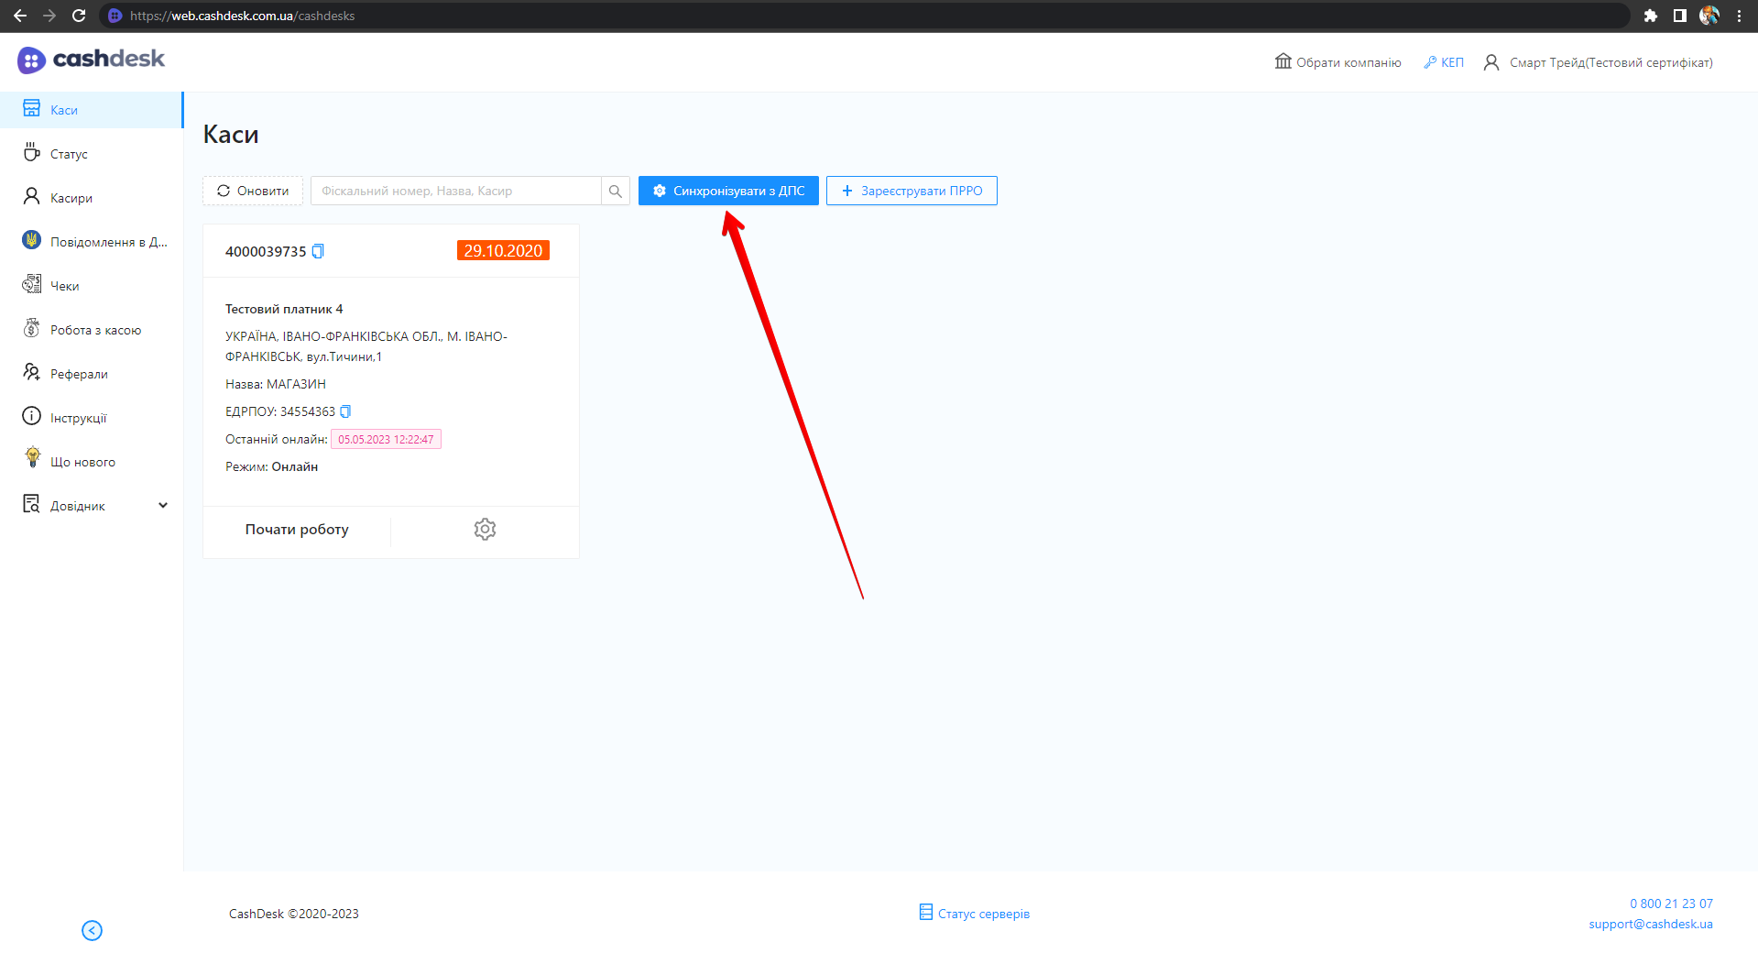This screenshot has width=1758, height=953.
Task: Open the user account menu Смарт Трейд
Action: point(1599,62)
